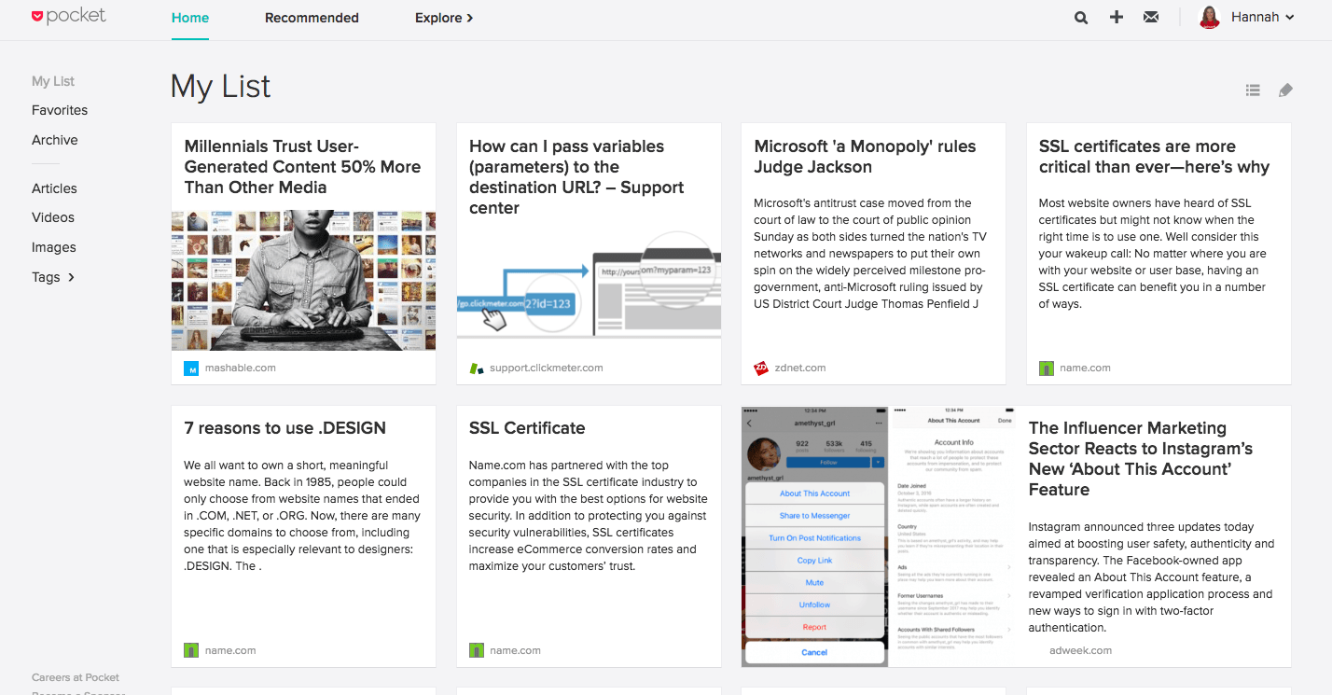Image resolution: width=1332 pixels, height=695 pixels.
Task: Expand Tags in the sidebar
Action: 53,277
